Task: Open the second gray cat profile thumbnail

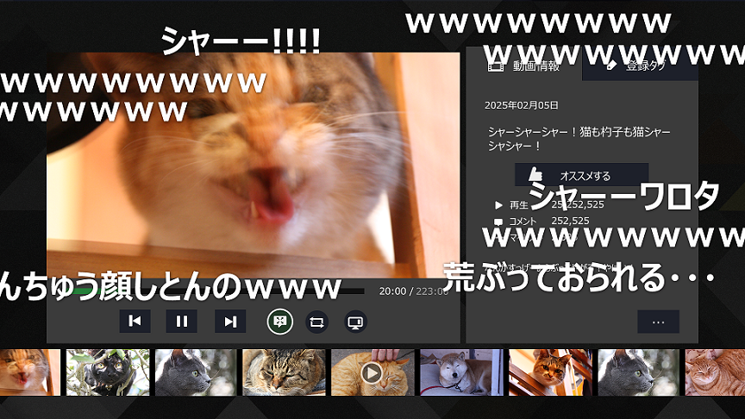Action: [639, 372]
